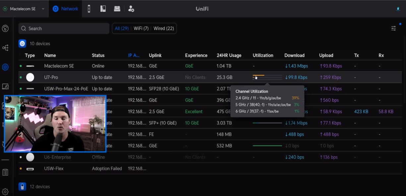Screen dimensions: 406x196
Task: Sort by the Uplink column header
Action: coord(155,56)
